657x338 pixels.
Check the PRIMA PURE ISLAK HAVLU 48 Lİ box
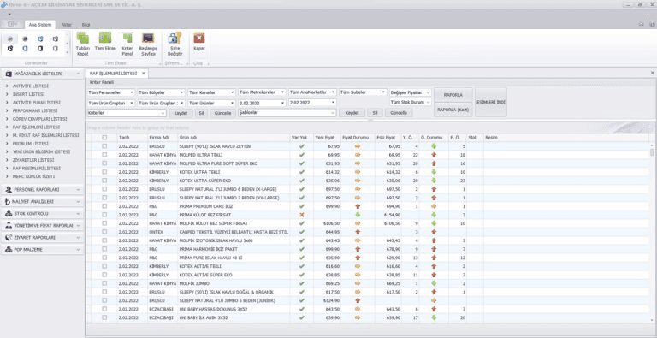104,258
